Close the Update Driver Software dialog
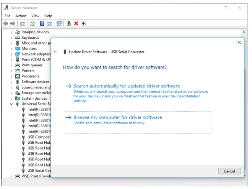252x189 pixels. [239, 43]
